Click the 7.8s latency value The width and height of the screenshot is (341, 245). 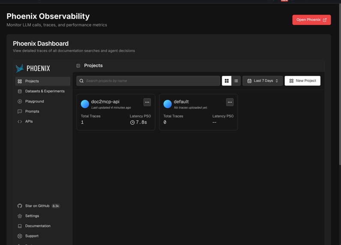141,122
